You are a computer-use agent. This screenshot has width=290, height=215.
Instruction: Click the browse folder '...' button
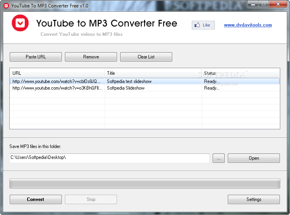218,158
